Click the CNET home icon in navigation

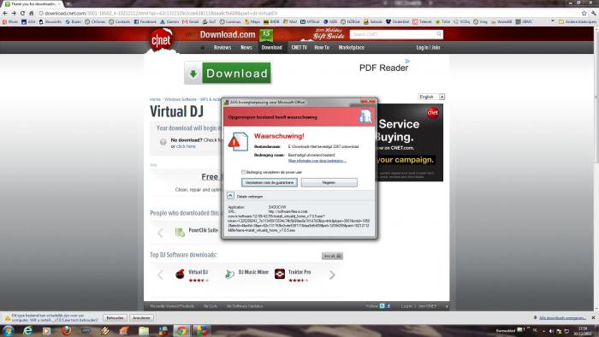click(x=203, y=48)
